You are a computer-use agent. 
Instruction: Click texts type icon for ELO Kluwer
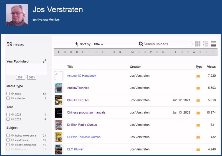point(198,150)
